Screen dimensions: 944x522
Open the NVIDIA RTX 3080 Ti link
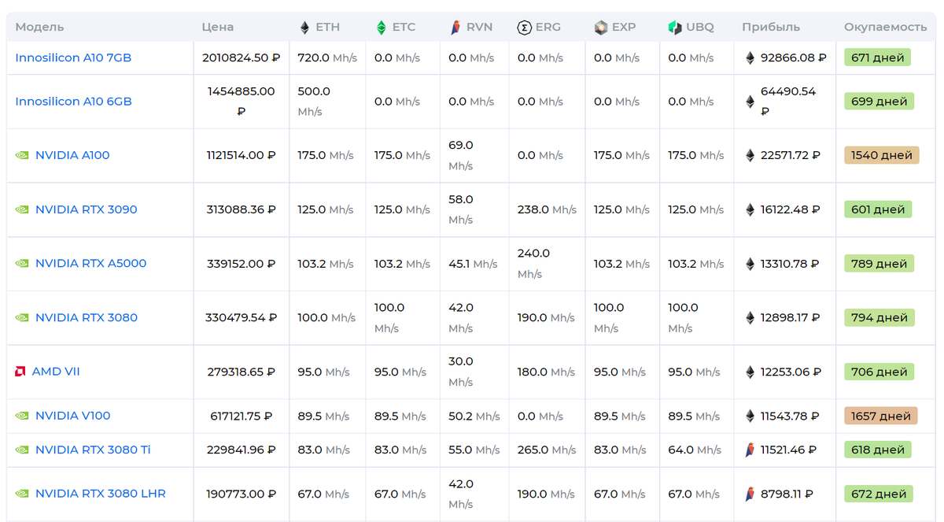(93, 450)
